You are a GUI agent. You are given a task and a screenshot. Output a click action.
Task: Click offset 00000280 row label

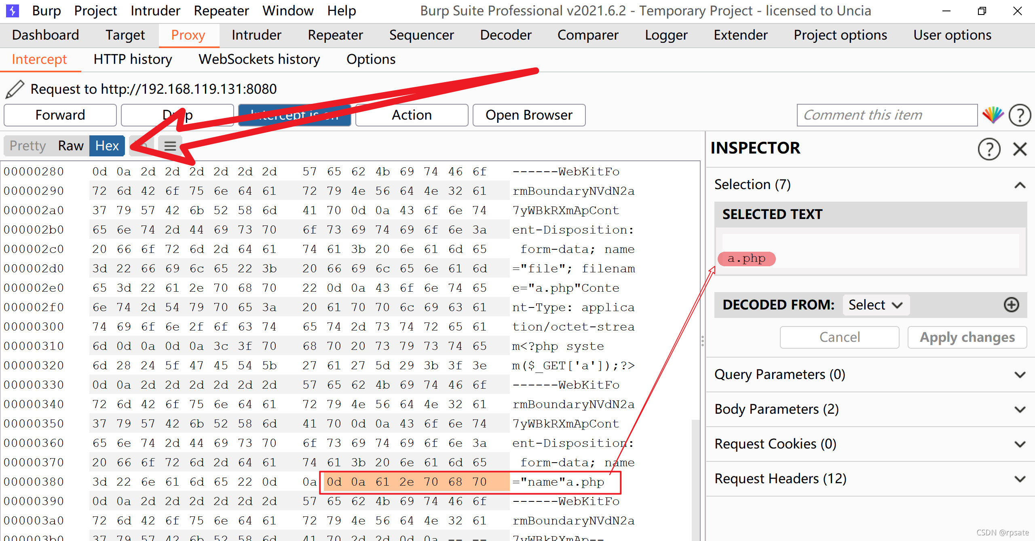point(34,172)
